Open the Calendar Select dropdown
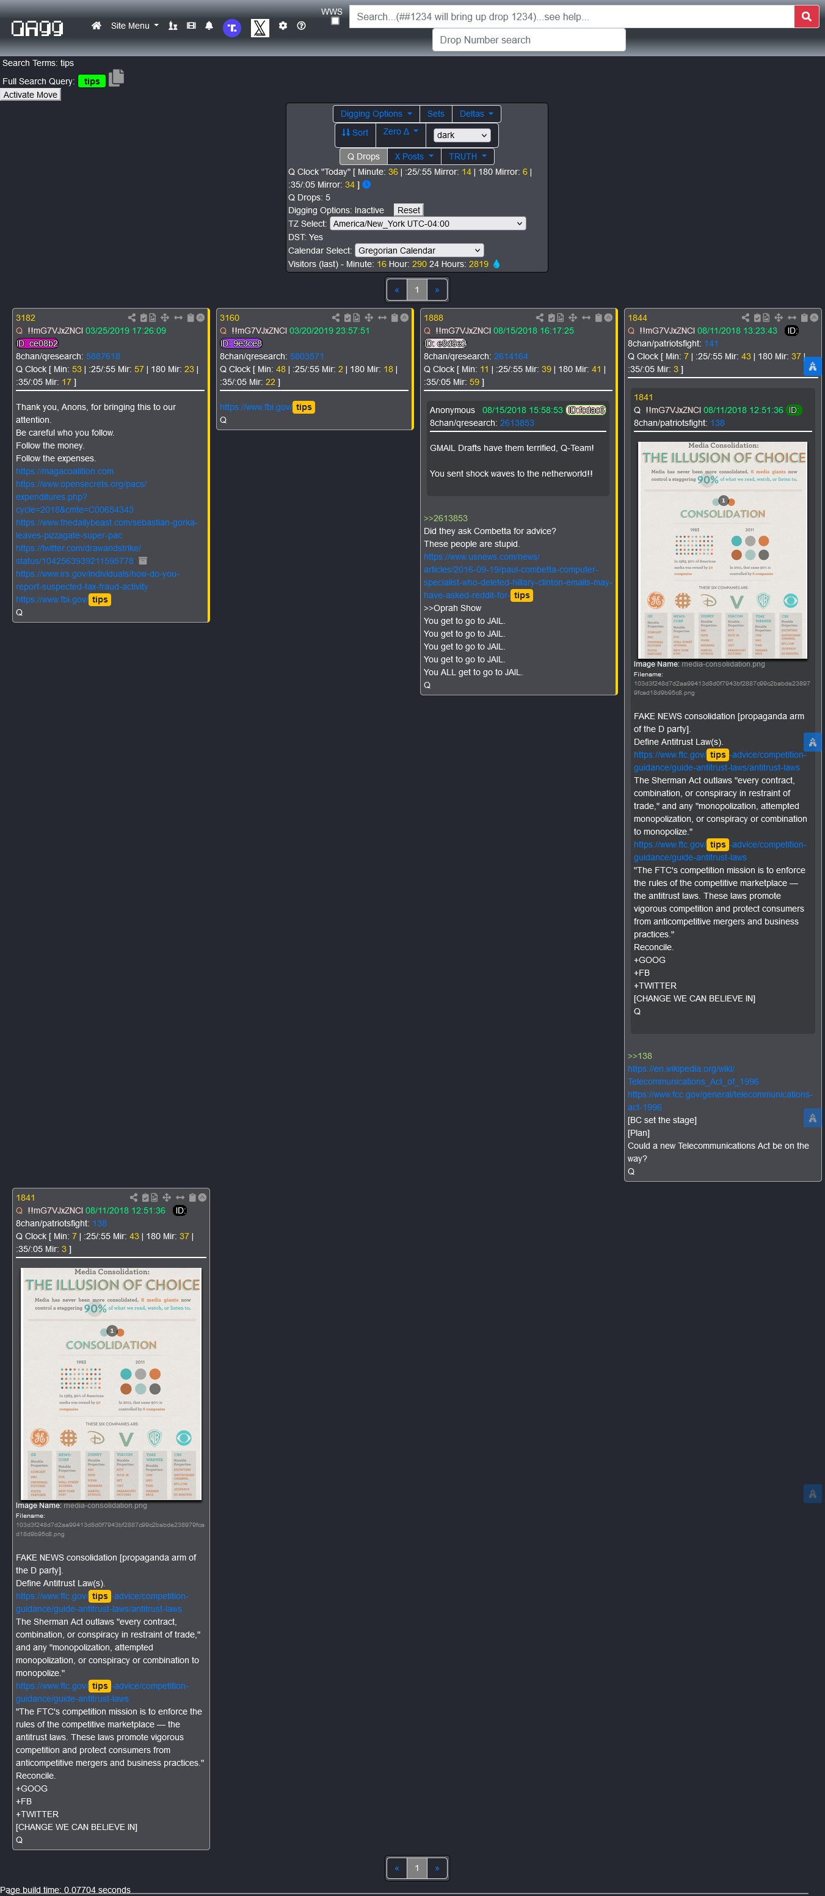The height and width of the screenshot is (1896, 825). [x=419, y=251]
